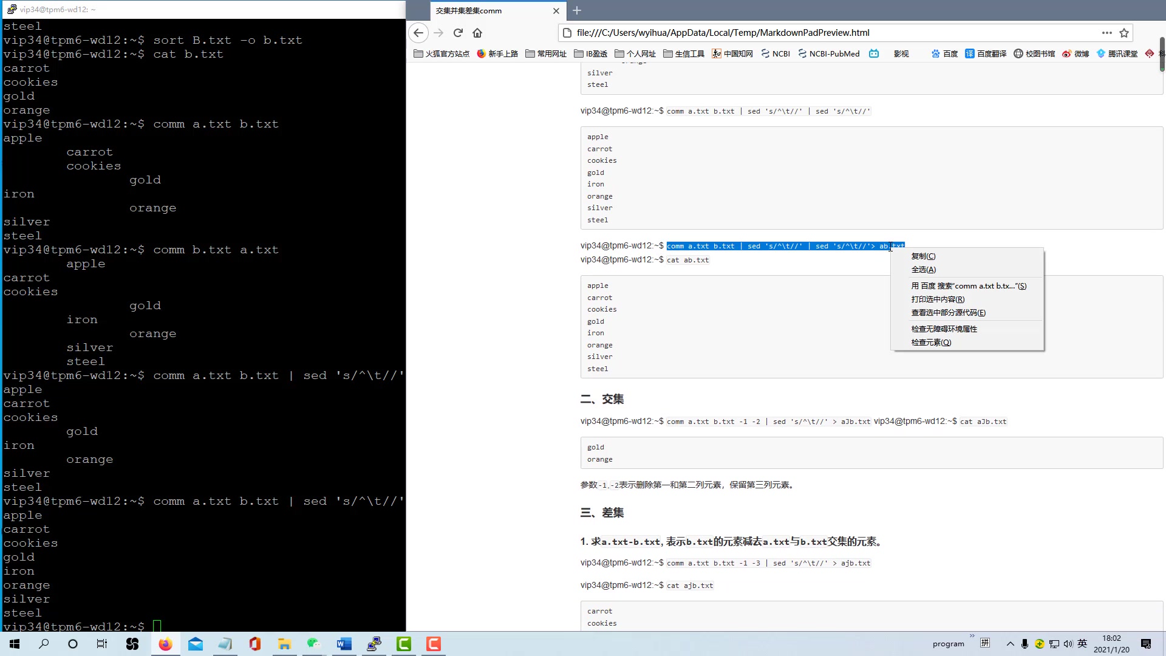The image size is (1166, 656).
Task: Open green Camtasia icon on the taskbar
Action: pyautogui.click(x=404, y=644)
